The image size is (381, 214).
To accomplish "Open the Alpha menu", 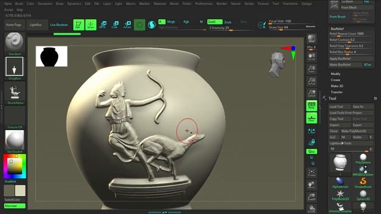I will [x=8, y=4].
